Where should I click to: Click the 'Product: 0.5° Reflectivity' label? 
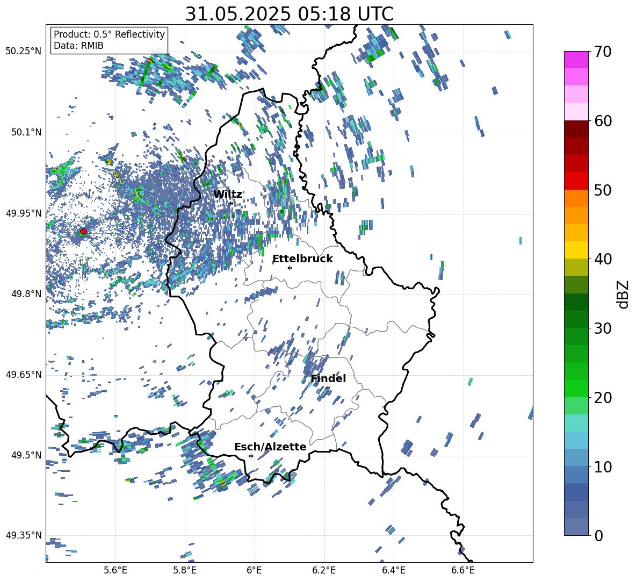tap(109, 34)
